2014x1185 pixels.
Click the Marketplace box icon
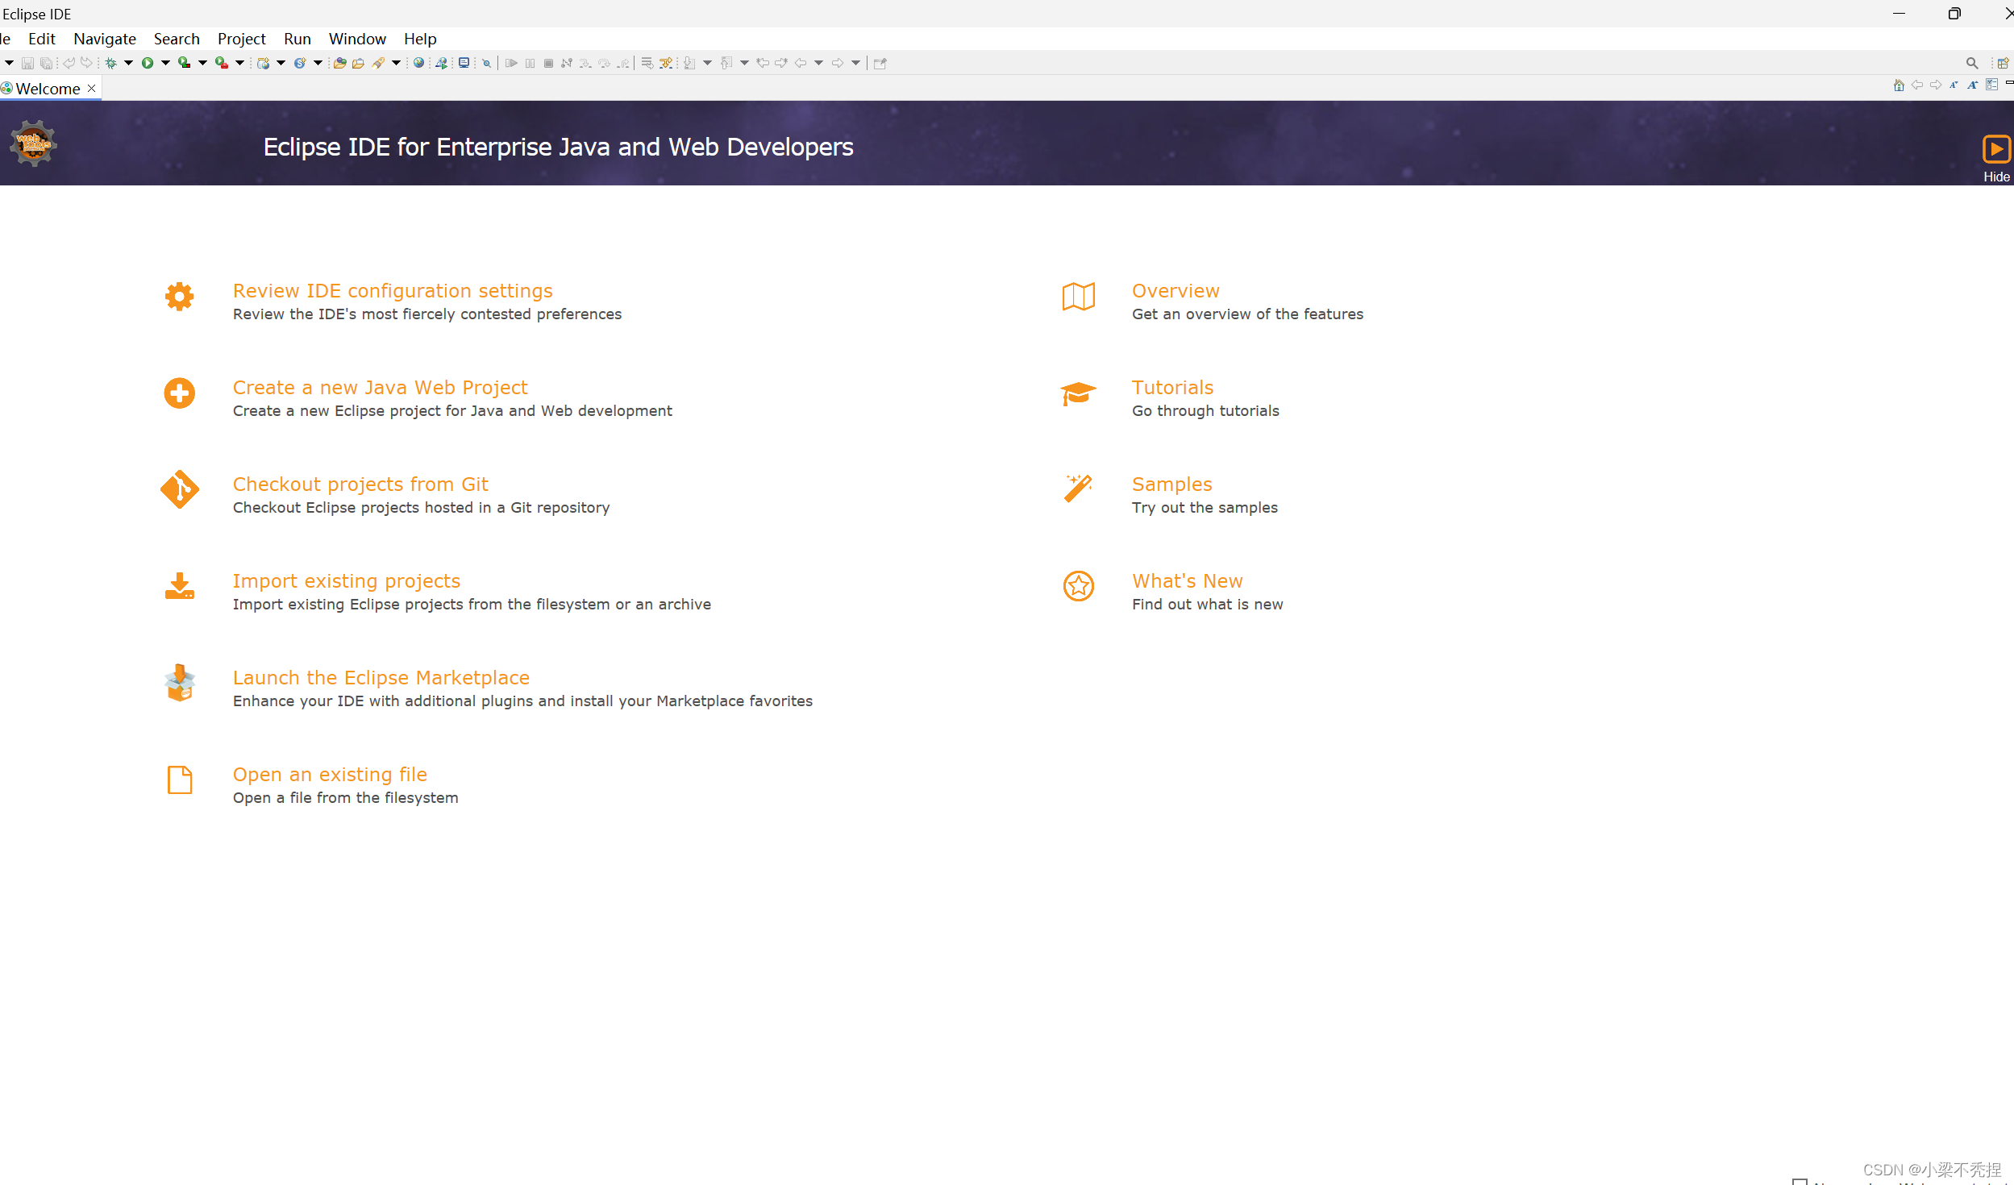(179, 683)
